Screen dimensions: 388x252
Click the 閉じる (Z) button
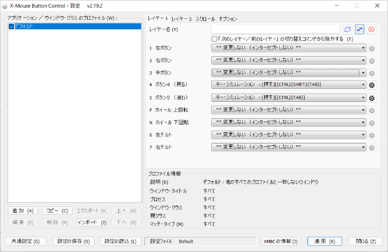point(366,241)
